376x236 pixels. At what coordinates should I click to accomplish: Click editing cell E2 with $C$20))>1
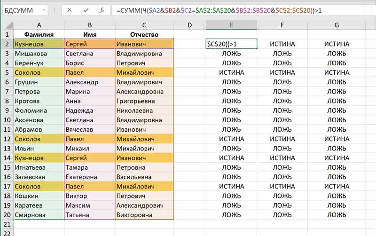tap(231, 44)
